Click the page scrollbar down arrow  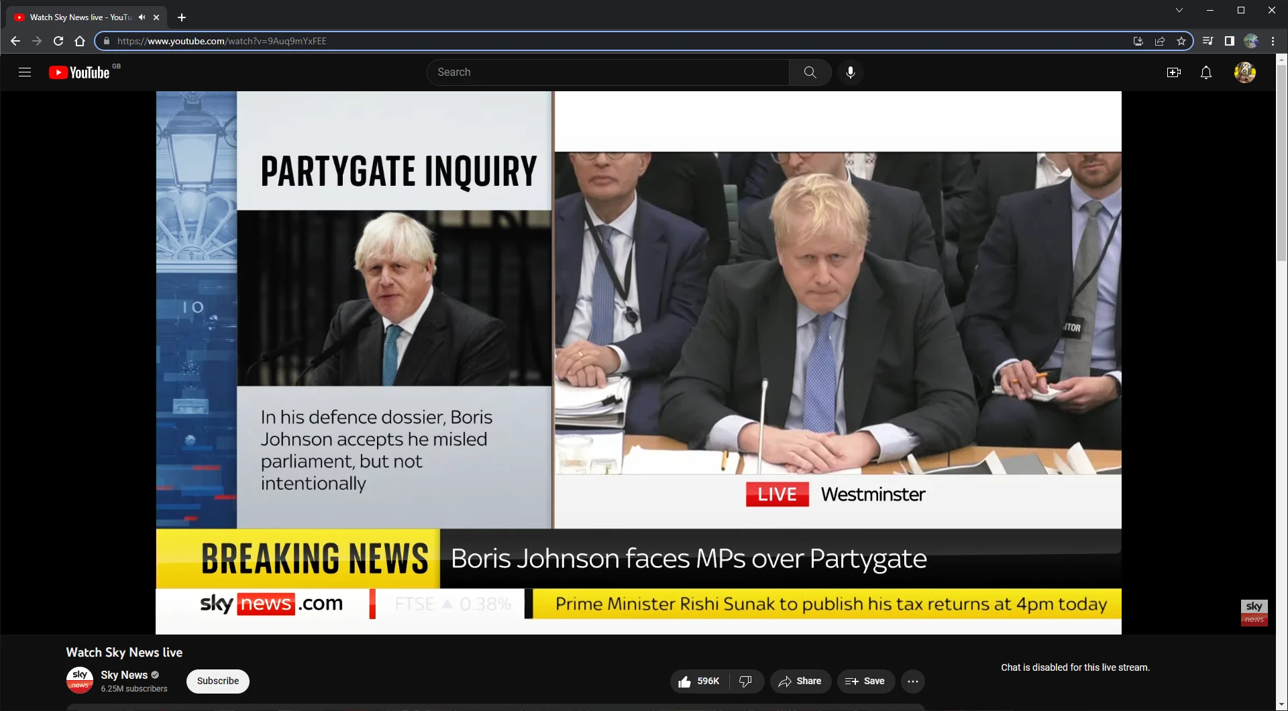pos(1282,705)
